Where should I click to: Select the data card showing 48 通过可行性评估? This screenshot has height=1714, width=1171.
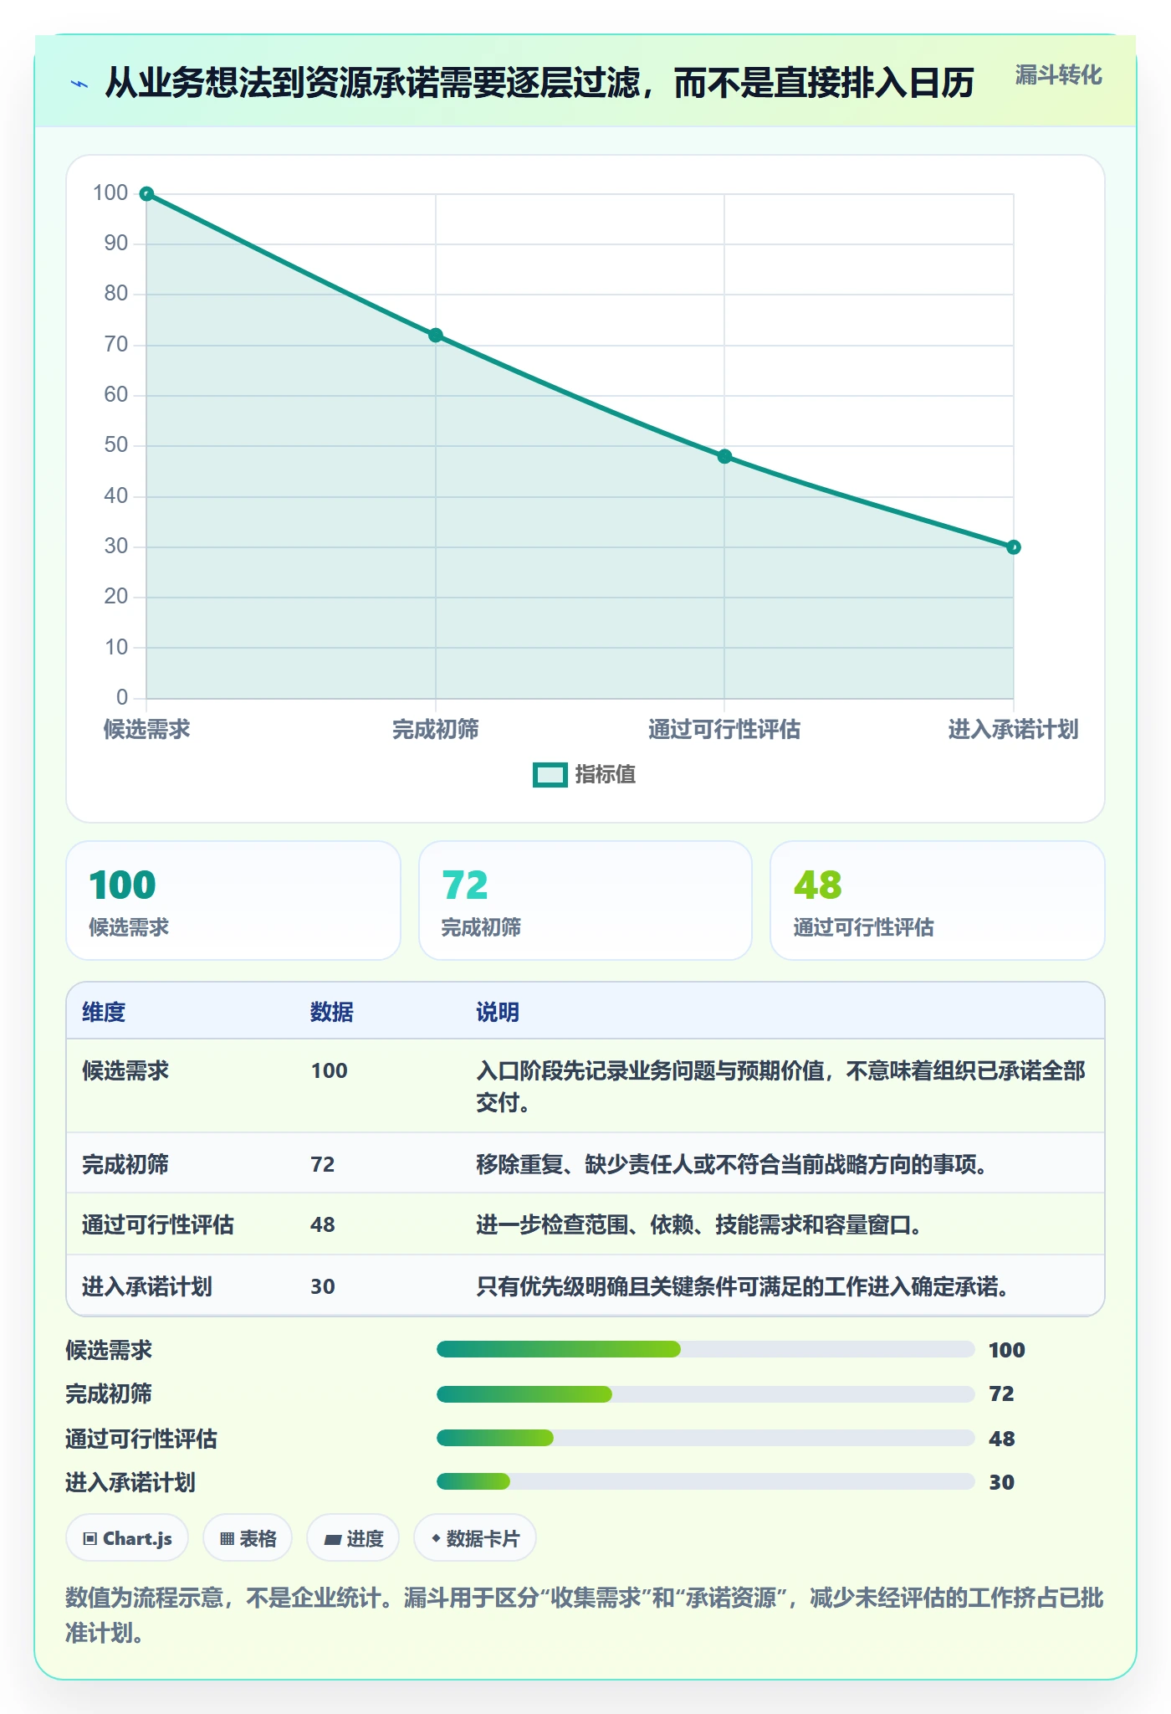[938, 901]
